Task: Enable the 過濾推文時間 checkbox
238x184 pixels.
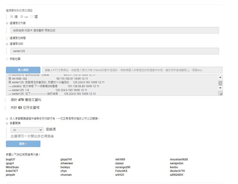Action: coord(7,38)
